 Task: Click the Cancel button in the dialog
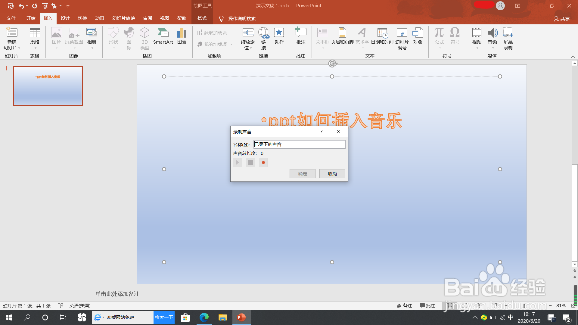pos(332,174)
